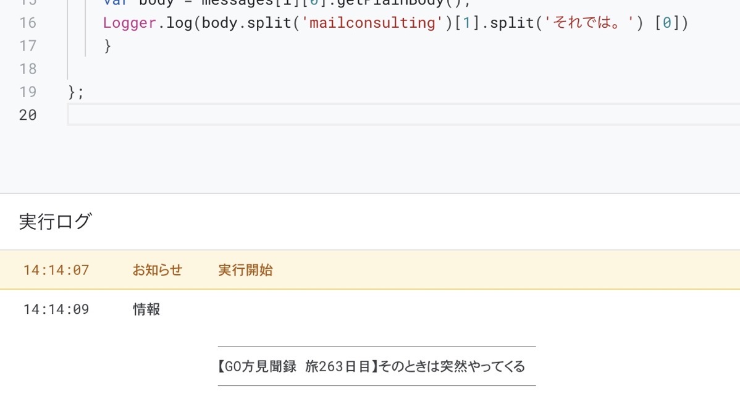740x404 pixels.
Task: Click line number 18 in the gutter
Action: click(27, 69)
